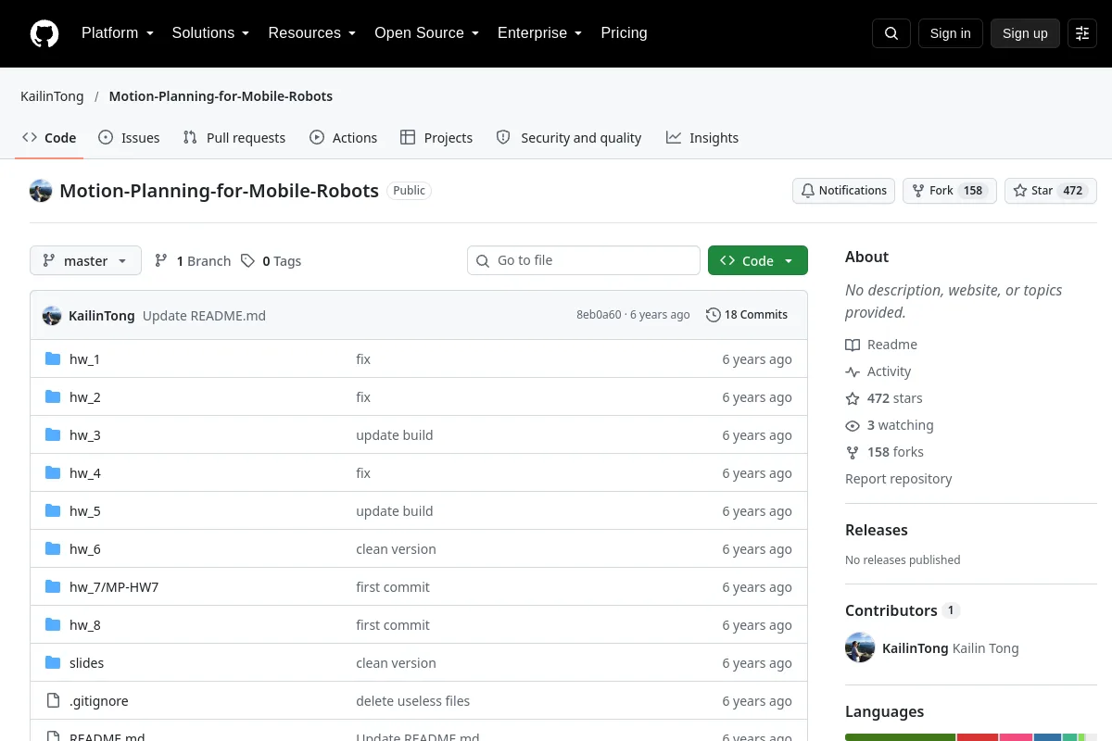Screen dimensions: 1112x741
Task: Click the hw_5 folder icon
Action: (53, 511)
